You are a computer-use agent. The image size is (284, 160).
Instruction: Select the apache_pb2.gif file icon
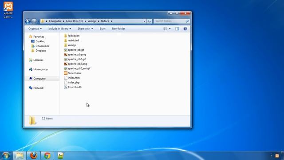(66, 59)
